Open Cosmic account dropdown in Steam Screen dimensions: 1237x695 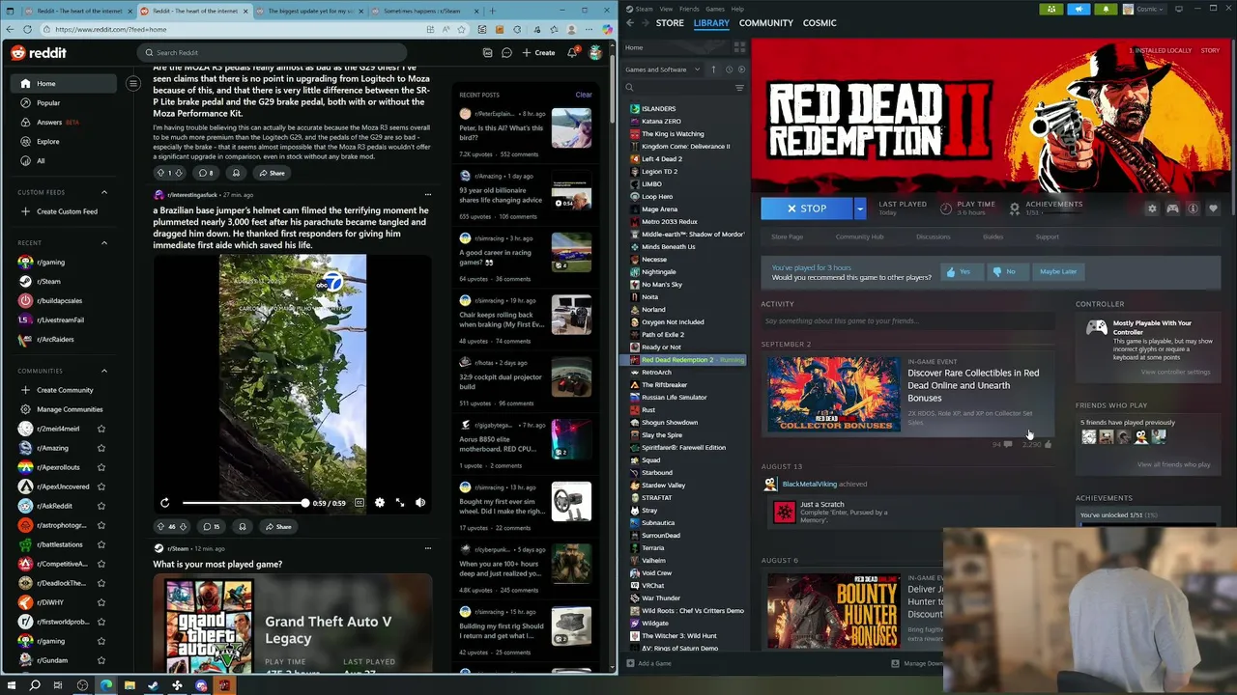pyautogui.click(x=1143, y=9)
